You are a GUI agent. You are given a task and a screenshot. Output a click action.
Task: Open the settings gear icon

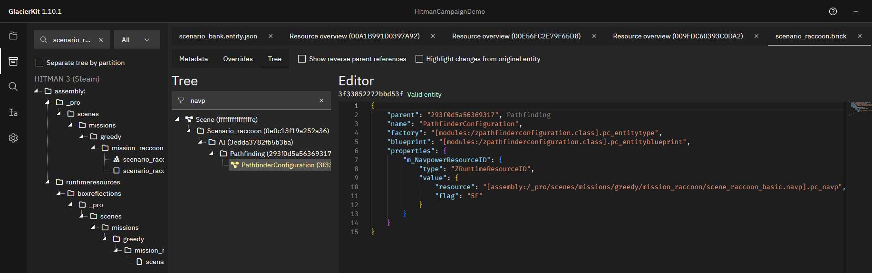[13, 138]
